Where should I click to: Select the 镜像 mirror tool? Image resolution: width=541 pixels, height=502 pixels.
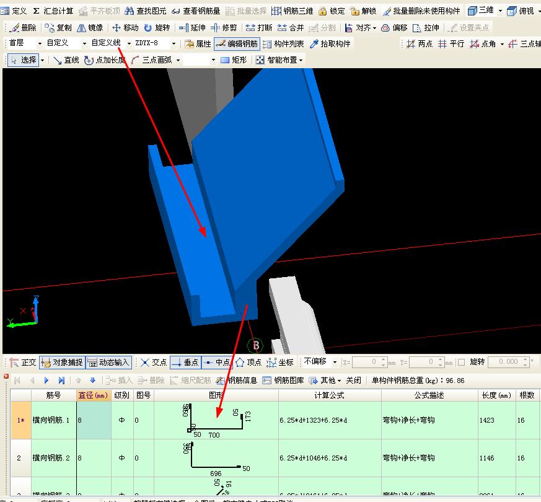[x=90, y=28]
